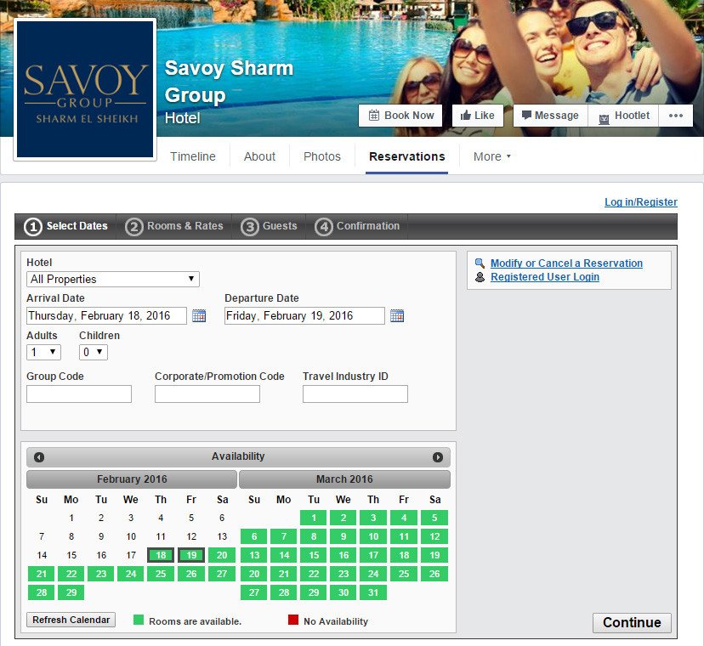Open the Log in/Register link
704x646 pixels.
pos(640,202)
